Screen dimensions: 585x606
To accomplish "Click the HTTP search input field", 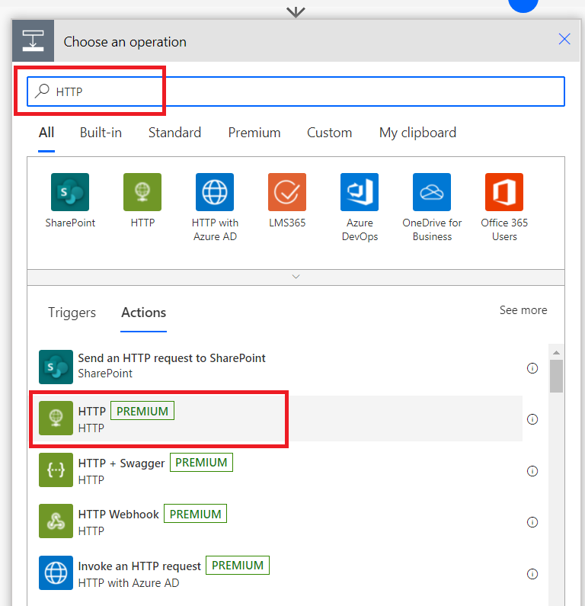I will pos(296,91).
